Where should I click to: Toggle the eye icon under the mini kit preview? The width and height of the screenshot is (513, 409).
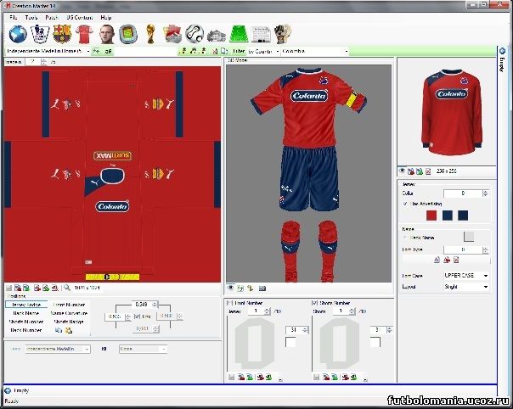tap(402, 171)
